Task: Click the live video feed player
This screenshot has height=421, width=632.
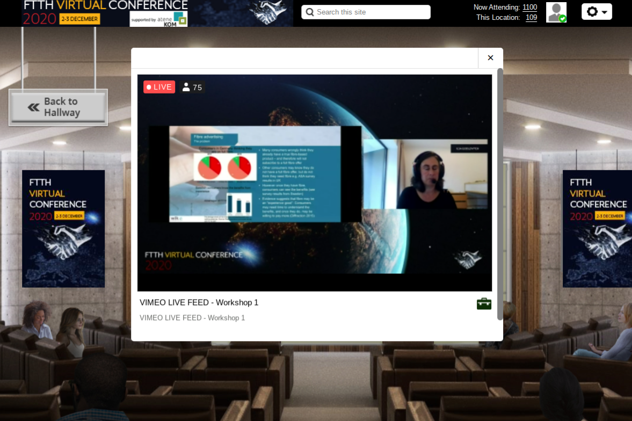Action: click(x=314, y=183)
